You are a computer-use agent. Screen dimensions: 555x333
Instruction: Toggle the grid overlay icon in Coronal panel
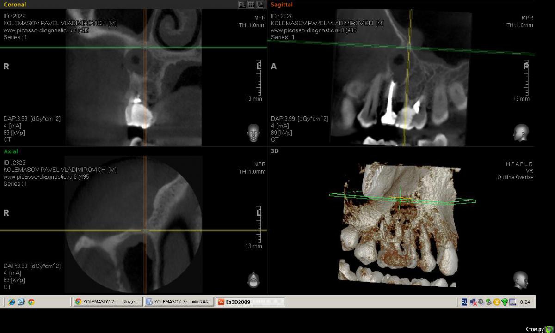[251, 5]
